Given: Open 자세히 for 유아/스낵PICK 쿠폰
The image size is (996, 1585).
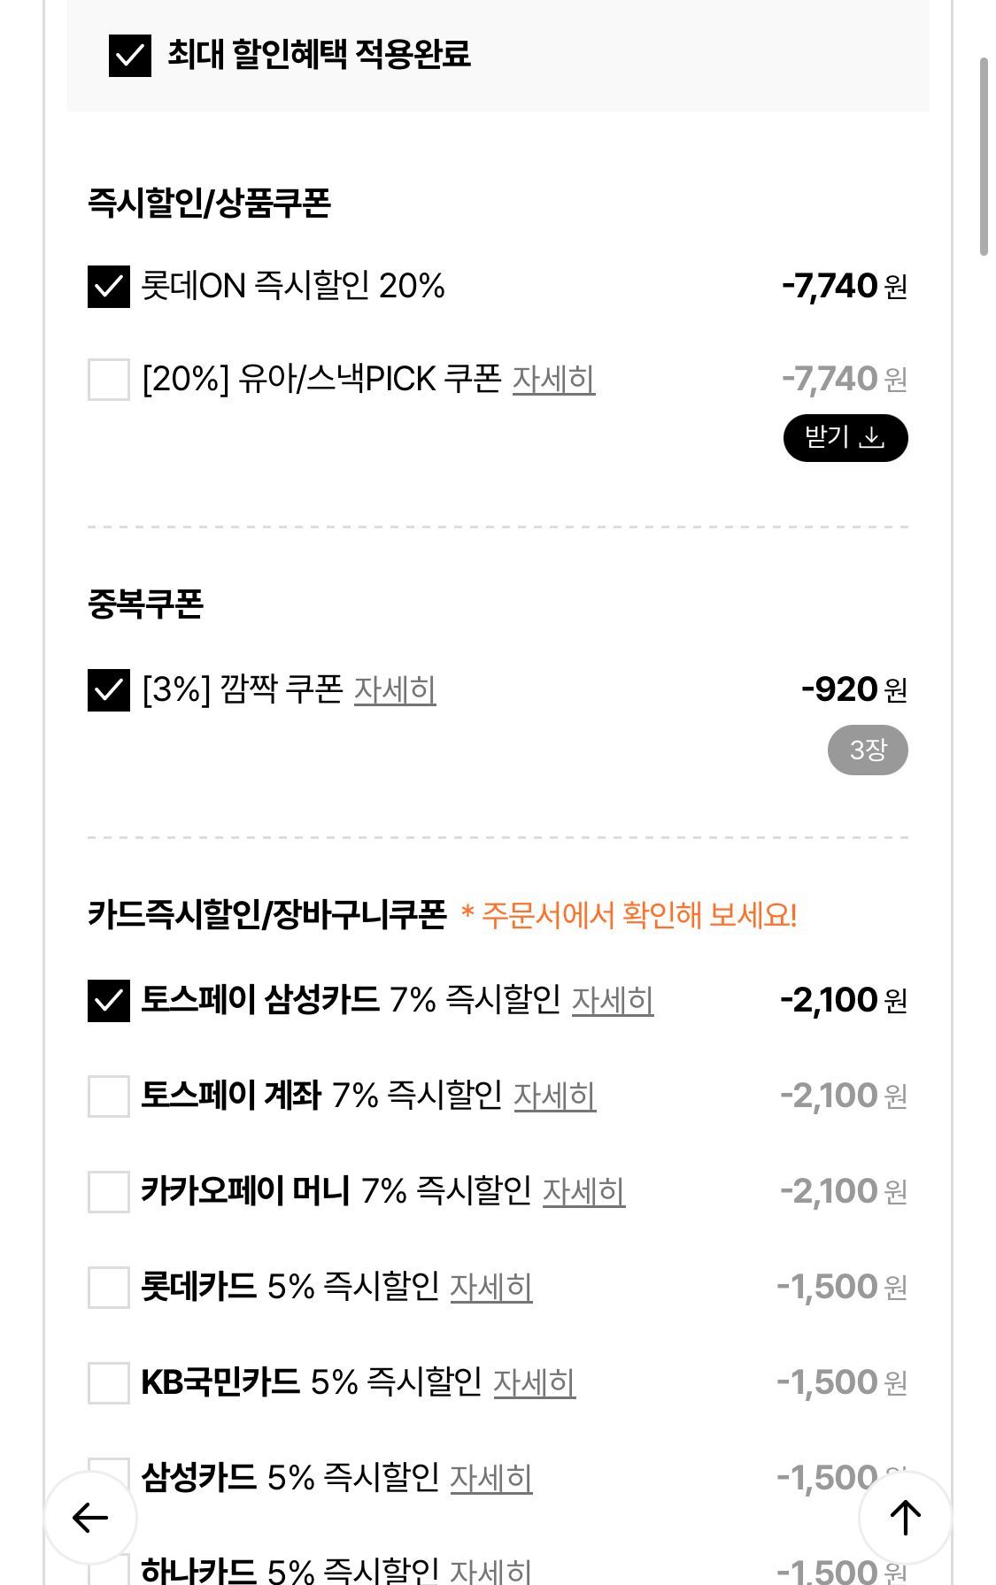Looking at the screenshot, I should pyautogui.click(x=553, y=380).
